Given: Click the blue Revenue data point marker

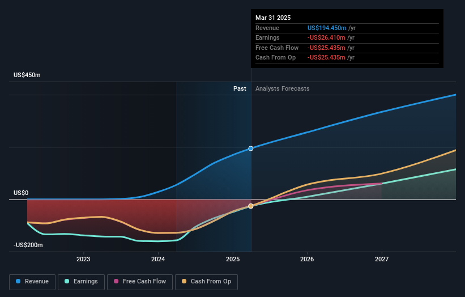Looking at the screenshot, I should pyautogui.click(x=251, y=148).
